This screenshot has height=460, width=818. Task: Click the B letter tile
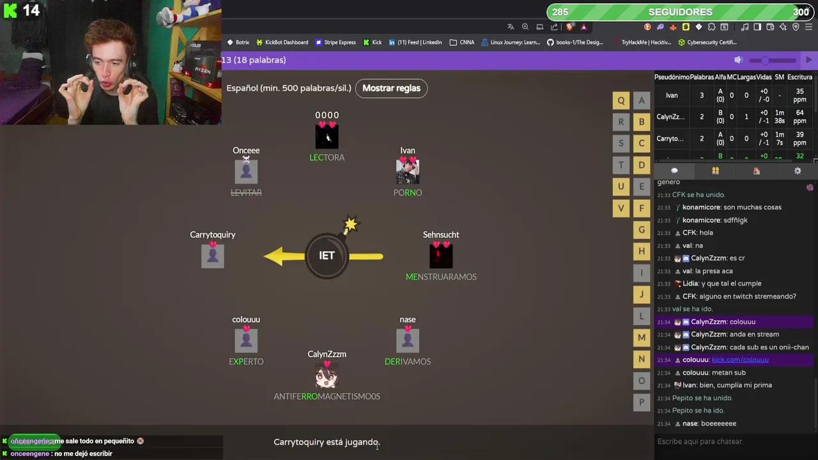coord(642,122)
